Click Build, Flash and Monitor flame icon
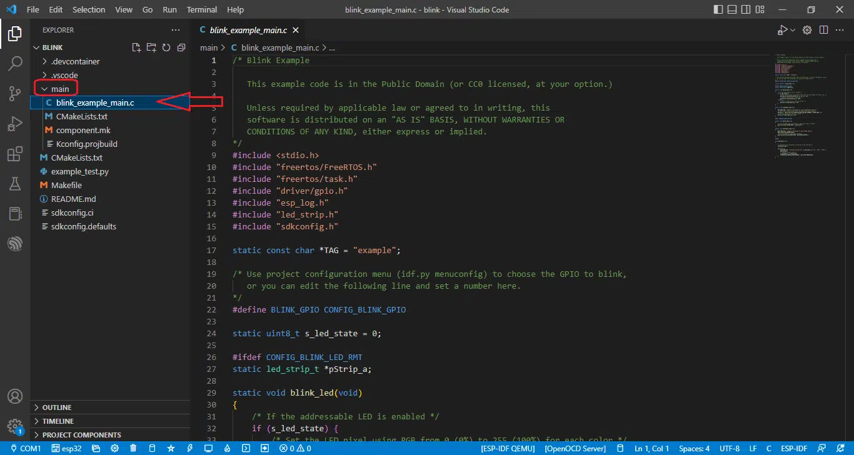The width and height of the screenshot is (854, 455). point(227,448)
